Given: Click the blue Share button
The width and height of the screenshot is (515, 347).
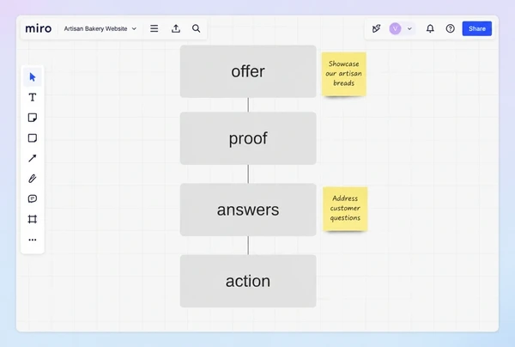Looking at the screenshot, I should 477,28.
